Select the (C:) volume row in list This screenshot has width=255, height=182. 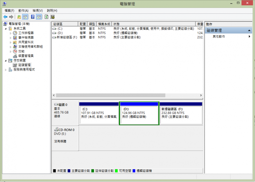click(x=127, y=29)
